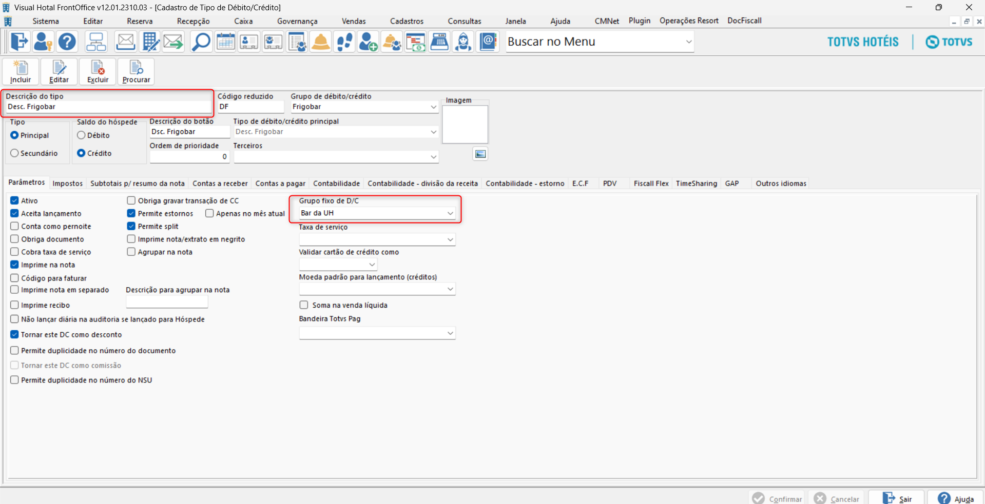985x504 pixels.
Task: Open the address book contacts icon
Action: [488, 42]
